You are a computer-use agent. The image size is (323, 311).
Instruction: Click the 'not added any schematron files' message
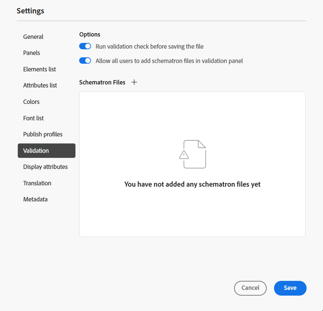[193, 184]
